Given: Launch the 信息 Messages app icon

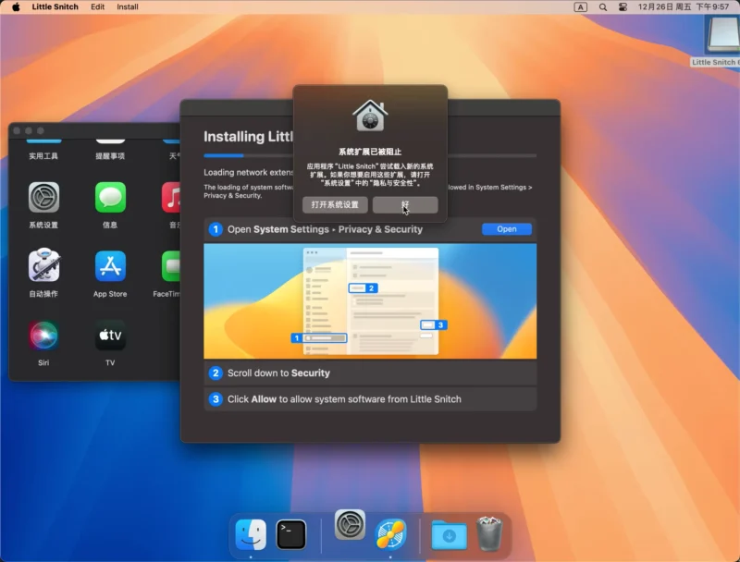Looking at the screenshot, I should click(x=110, y=198).
